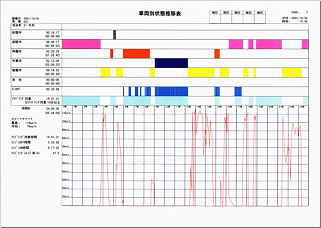Select the キーOFF row label

[15, 89]
